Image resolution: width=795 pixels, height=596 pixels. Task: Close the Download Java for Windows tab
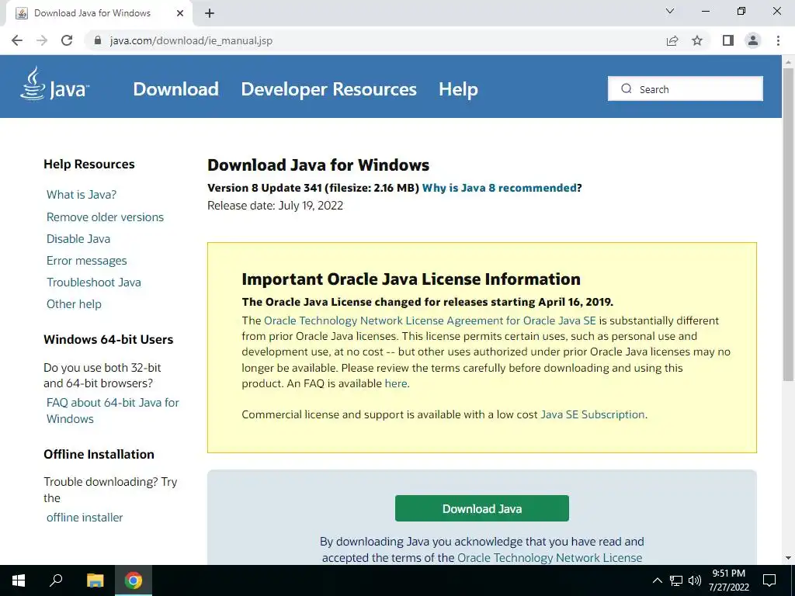[x=180, y=13]
